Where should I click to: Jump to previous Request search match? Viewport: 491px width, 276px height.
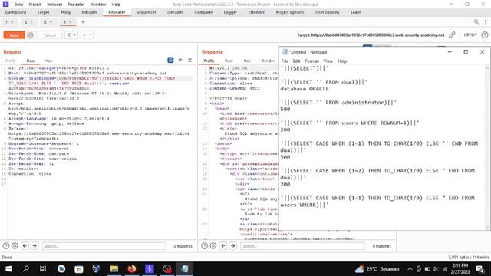click(25, 246)
